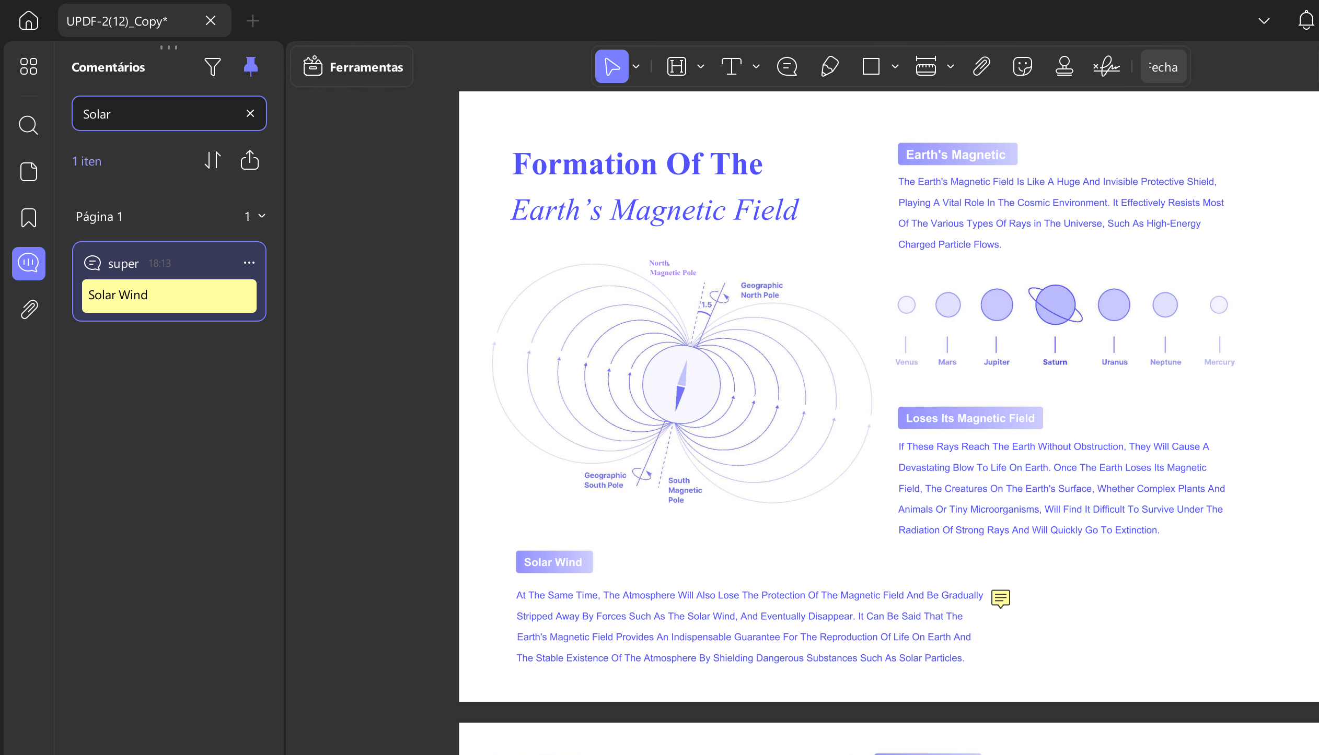Click the Comentários panel title
Viewport: 1319px width, 755px height.
click(108, 67)
